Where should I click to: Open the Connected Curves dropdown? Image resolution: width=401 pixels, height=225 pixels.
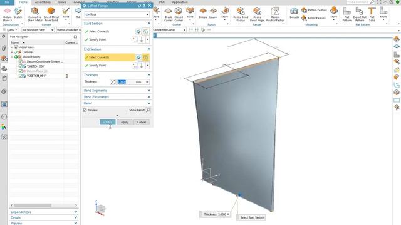tap(169, 30)
